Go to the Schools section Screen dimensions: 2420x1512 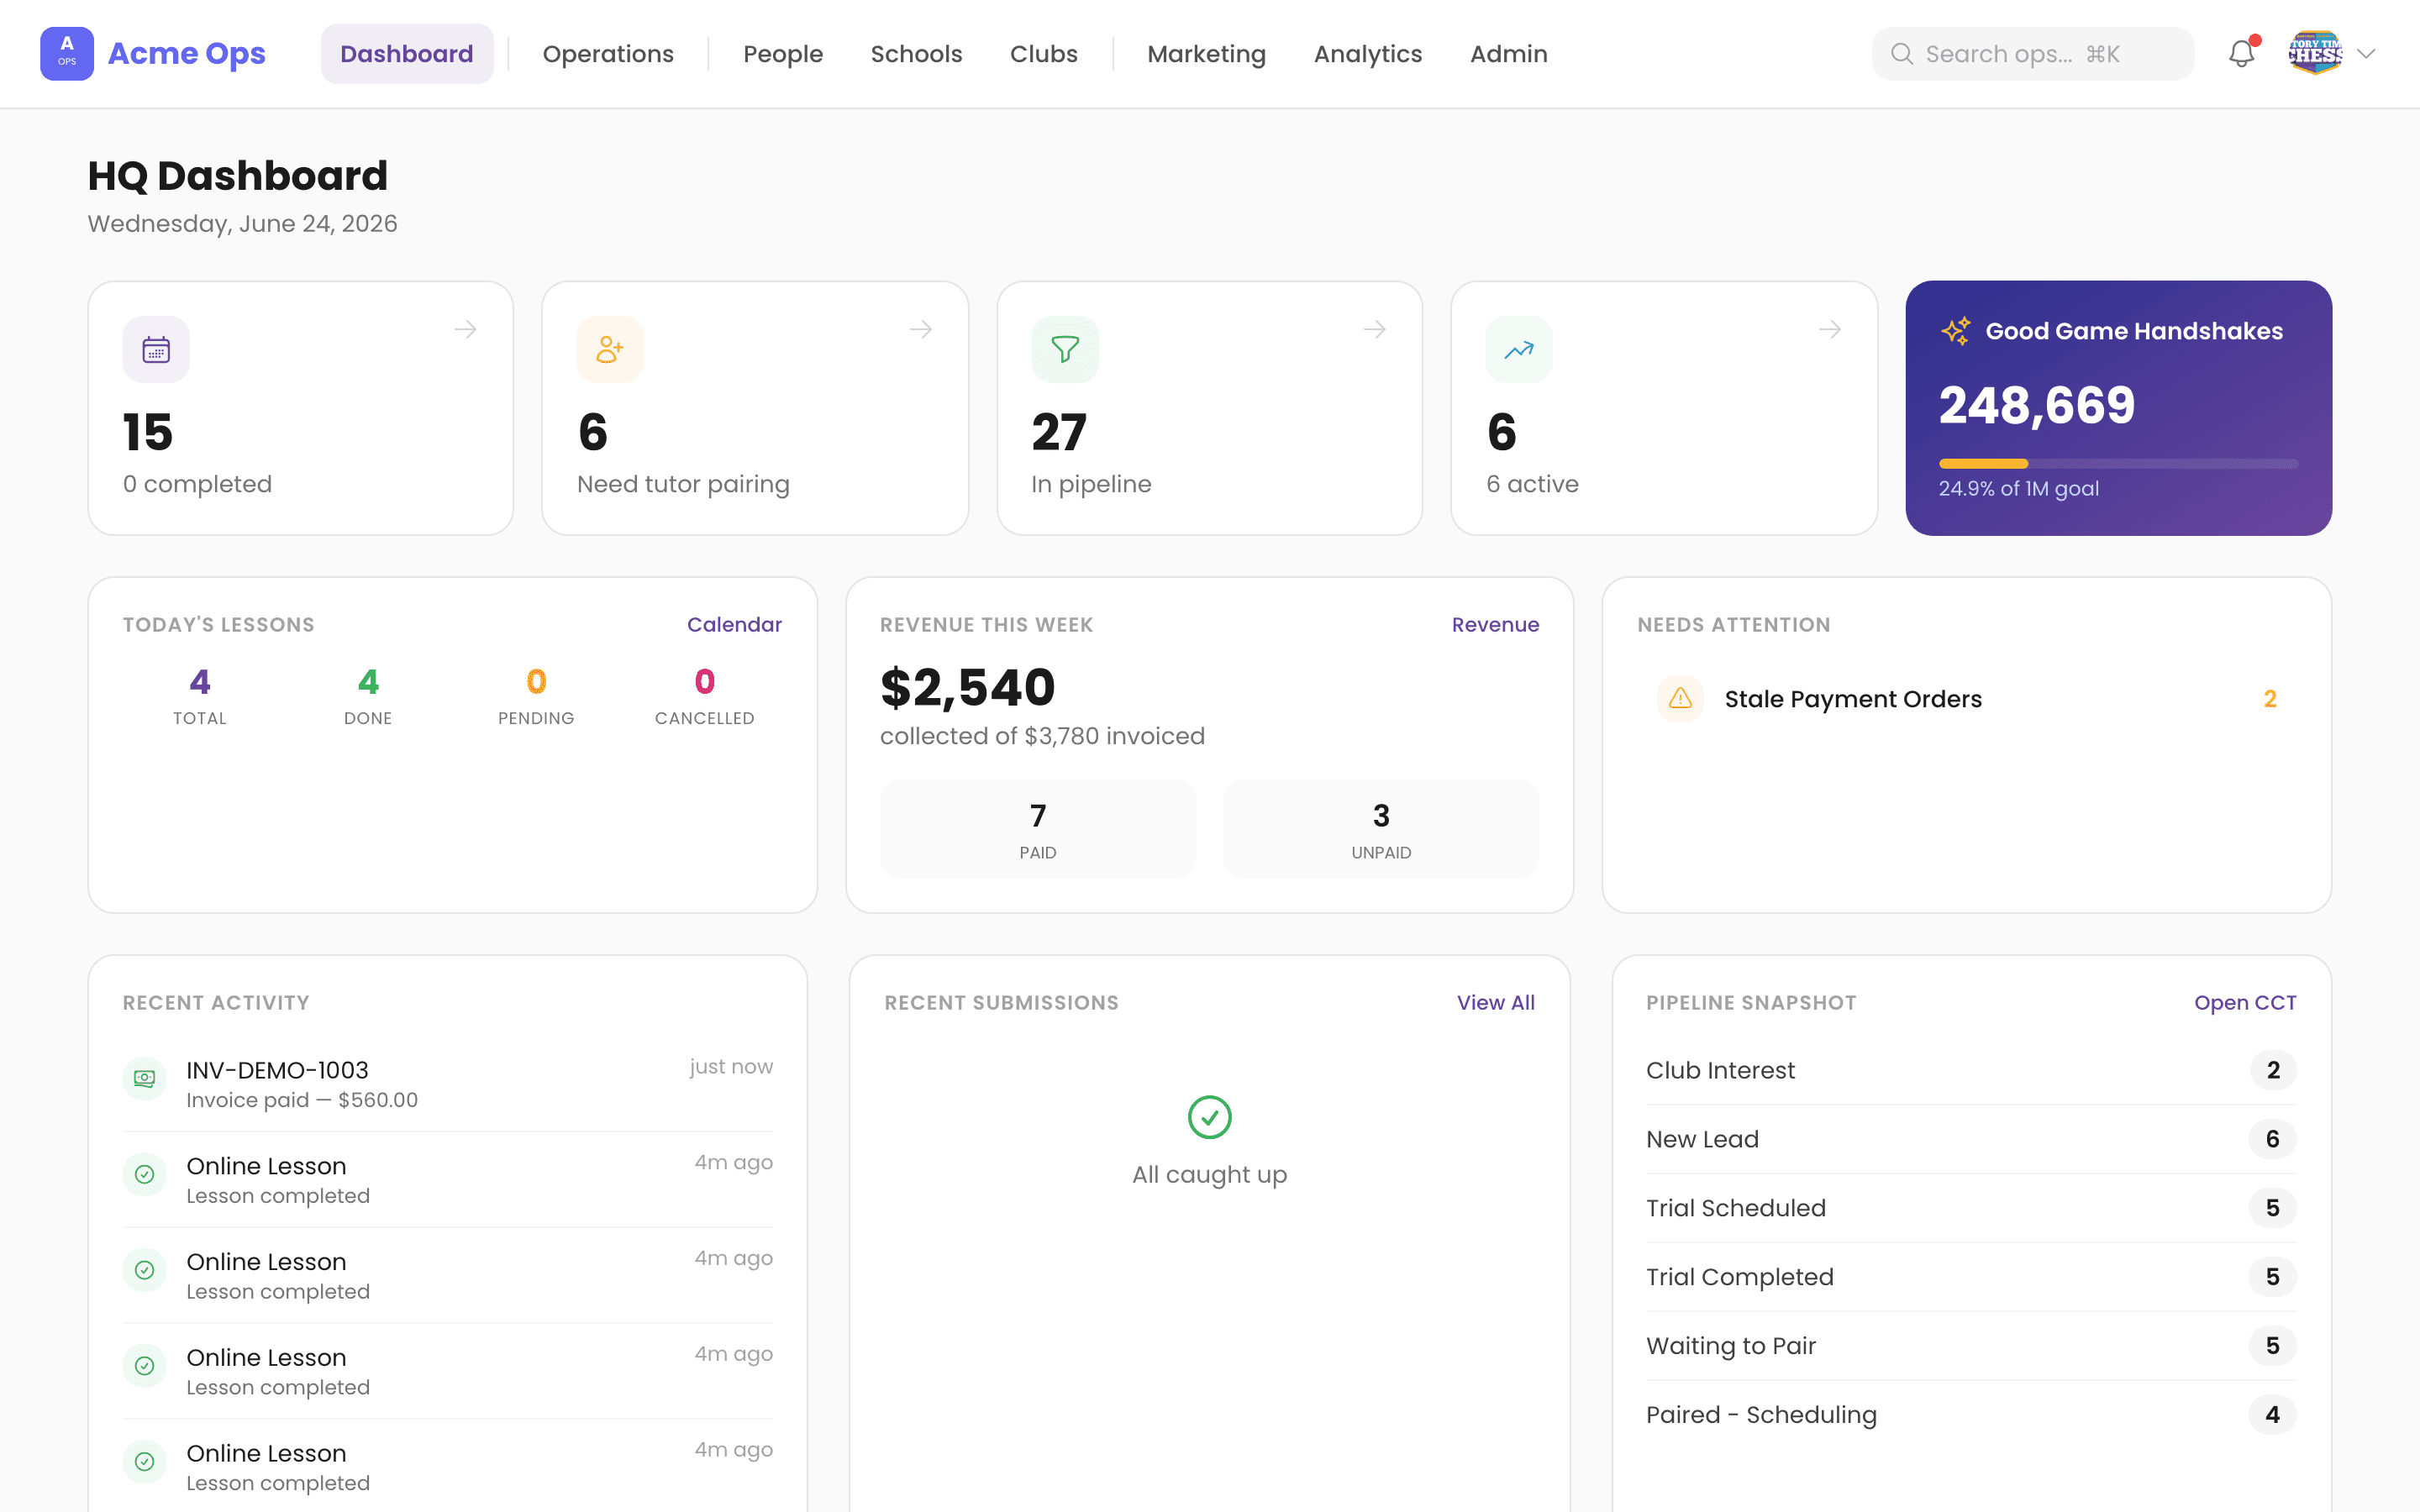pos(916,54)
